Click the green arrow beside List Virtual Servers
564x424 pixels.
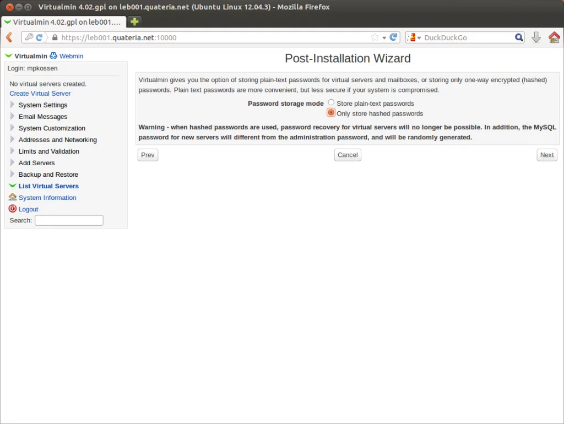tap(13, 186)
